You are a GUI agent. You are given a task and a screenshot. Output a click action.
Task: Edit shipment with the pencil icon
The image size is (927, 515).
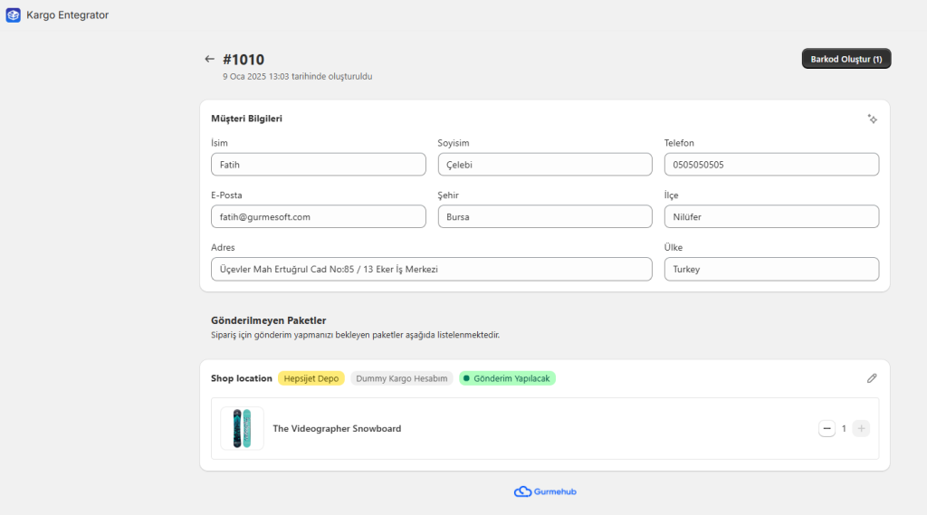[x=872, y=378]
